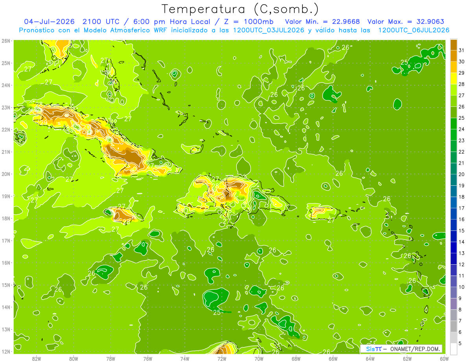Screen dimensions: 472x364
Task: Click the brown legend band above 31
Action: 454,45
